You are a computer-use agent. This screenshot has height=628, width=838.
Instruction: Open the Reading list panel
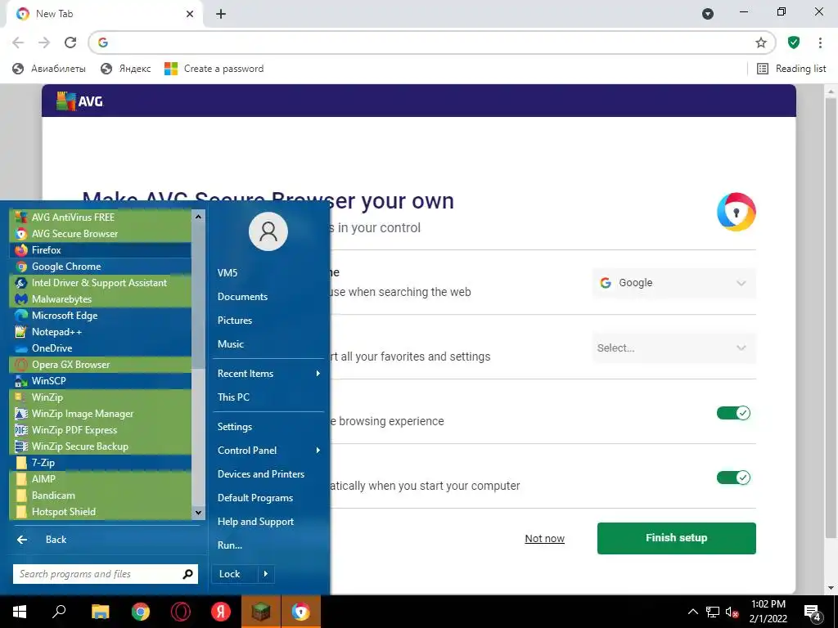(x=791, y=69)
